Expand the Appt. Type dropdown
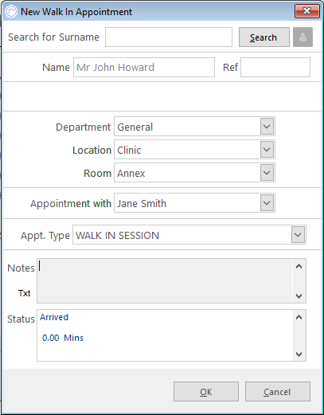Screen dimensions: 324x415 [298, 235]
